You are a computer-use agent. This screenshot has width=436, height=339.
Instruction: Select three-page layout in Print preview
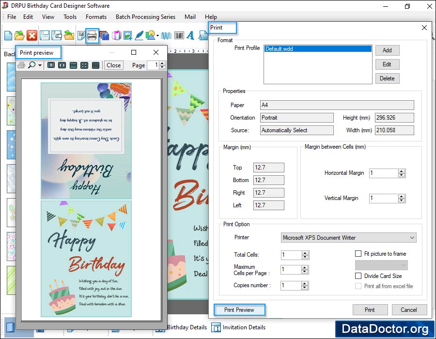click(x=73, y=65)
